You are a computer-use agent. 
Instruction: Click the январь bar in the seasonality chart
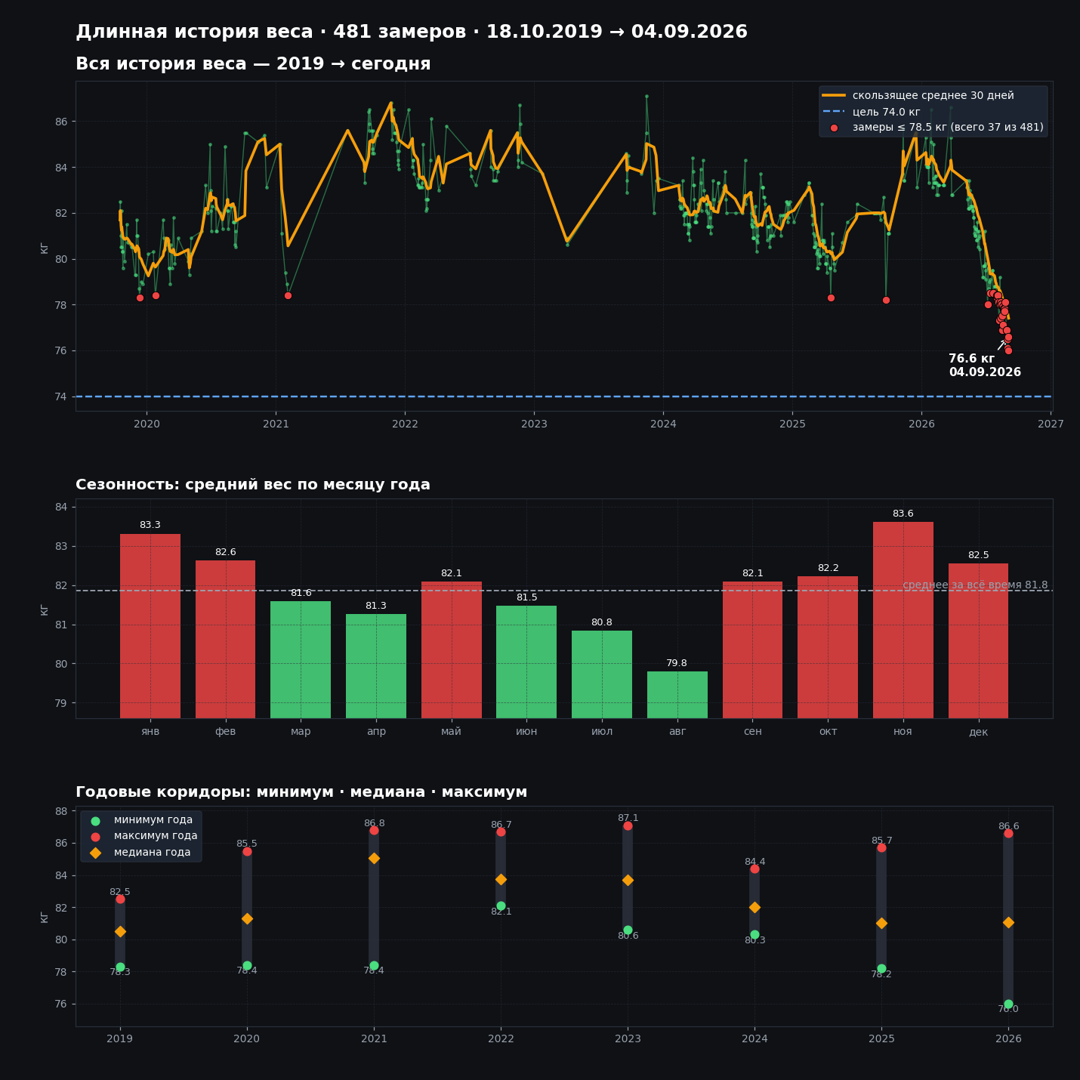[150, 626]
